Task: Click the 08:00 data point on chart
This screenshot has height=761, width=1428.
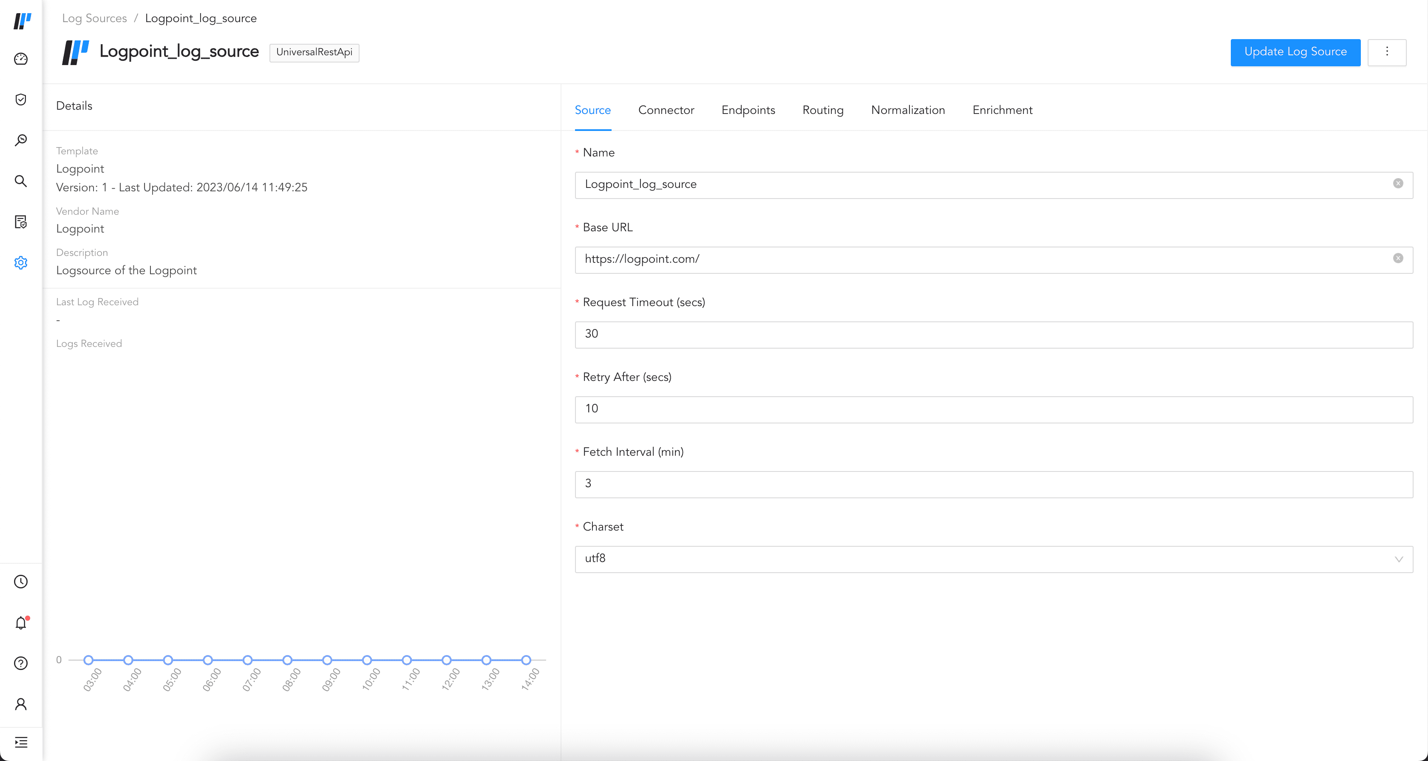Action: tap(287, 660)
